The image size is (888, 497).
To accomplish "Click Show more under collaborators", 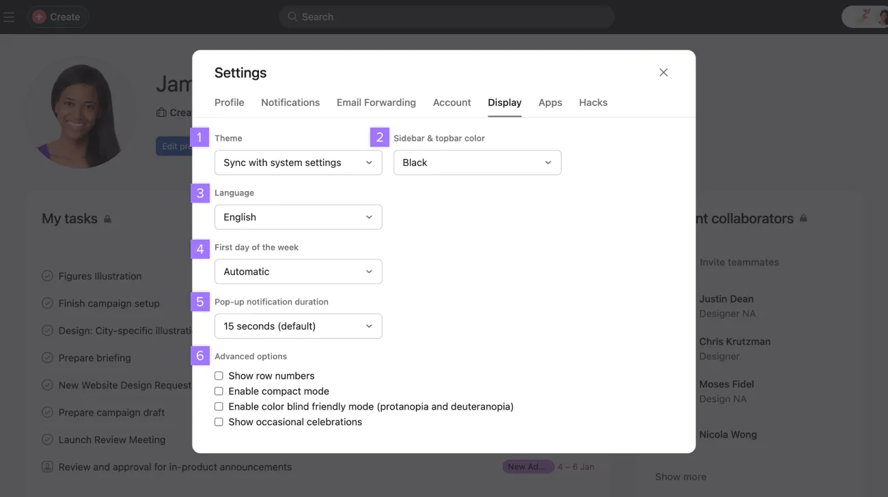I will point(680,476).
